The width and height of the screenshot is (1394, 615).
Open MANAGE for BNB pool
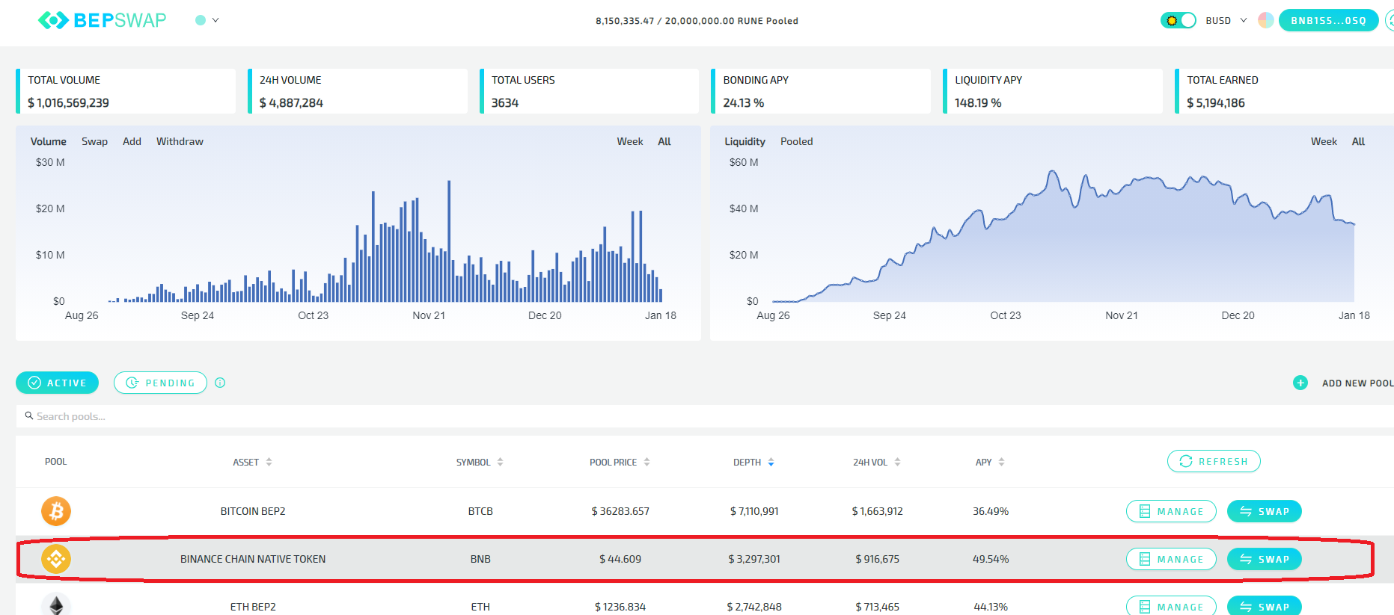[x=1171, y=559]
